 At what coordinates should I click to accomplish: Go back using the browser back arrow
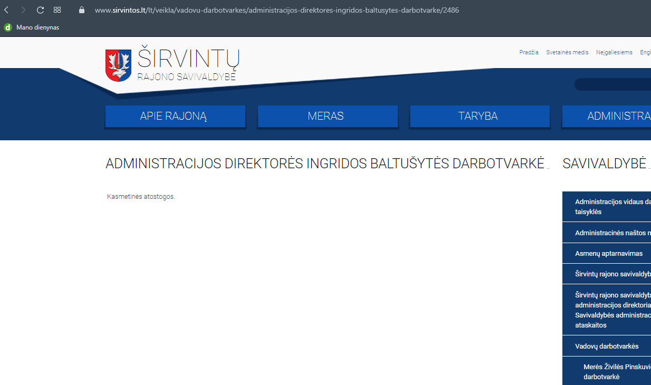[6, 10]
